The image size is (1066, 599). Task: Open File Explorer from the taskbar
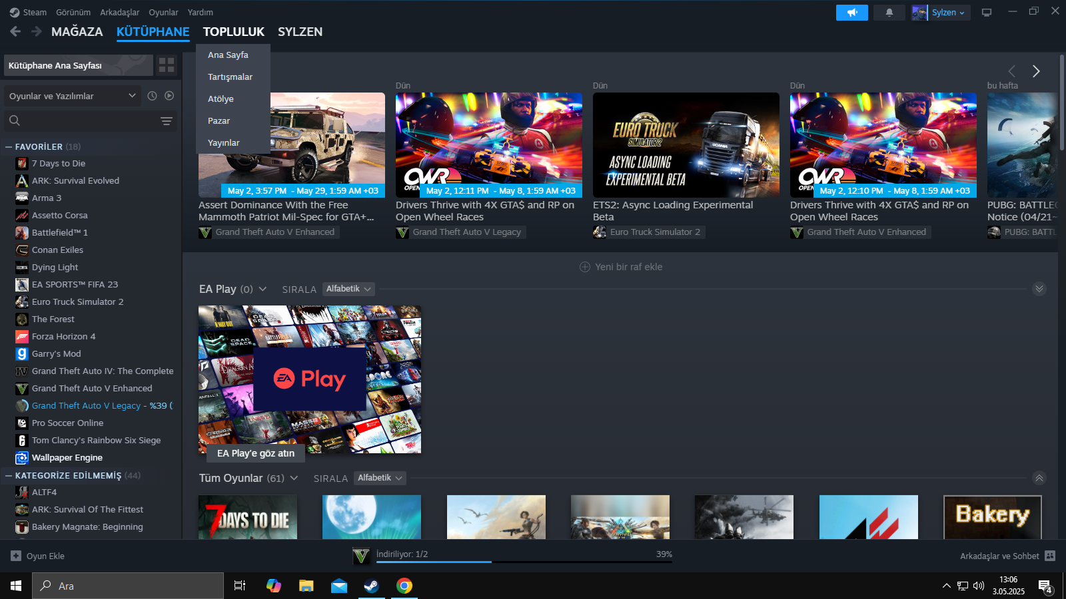click(x=306, y=586)
